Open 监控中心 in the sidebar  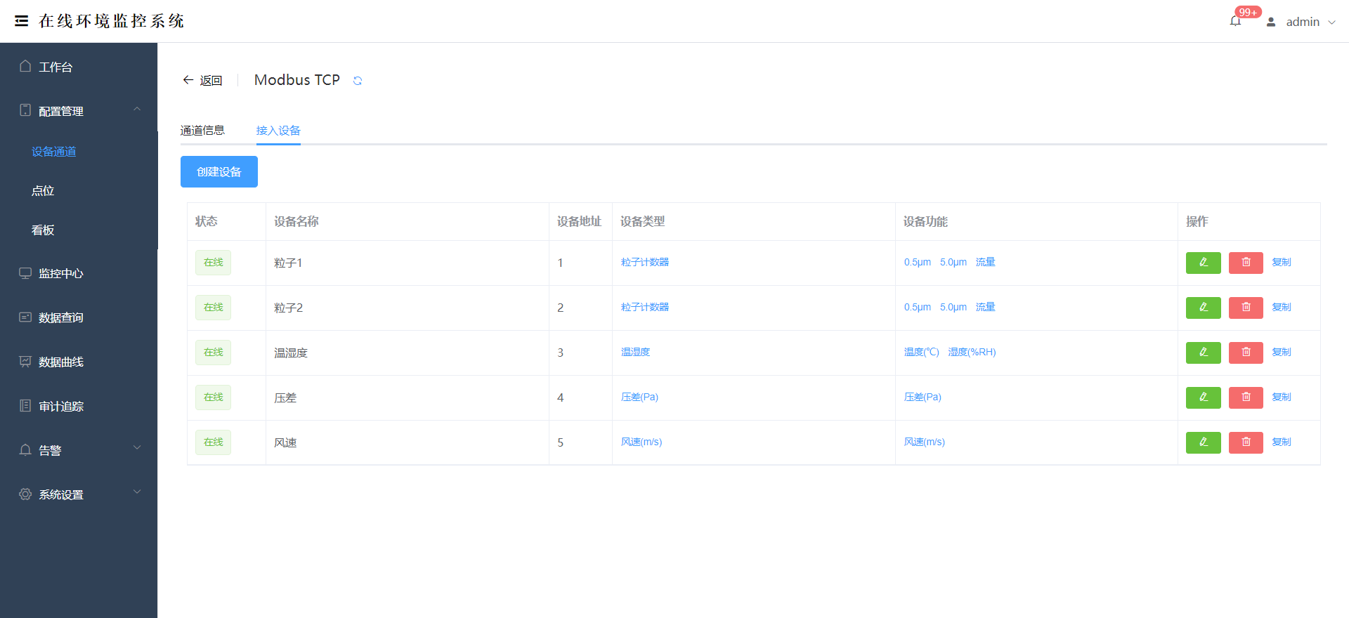click(61, 273)
